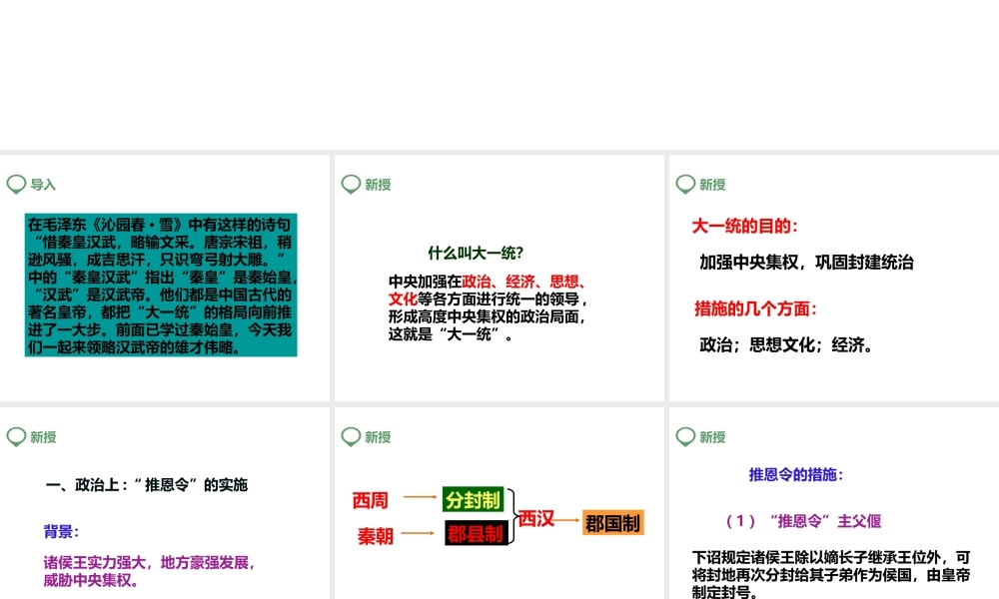Image resolution: width=999 pixels, height=599 pixels.
Task: Click the teal text box quoting 沁园春·雪
Action: pos(161,286)
